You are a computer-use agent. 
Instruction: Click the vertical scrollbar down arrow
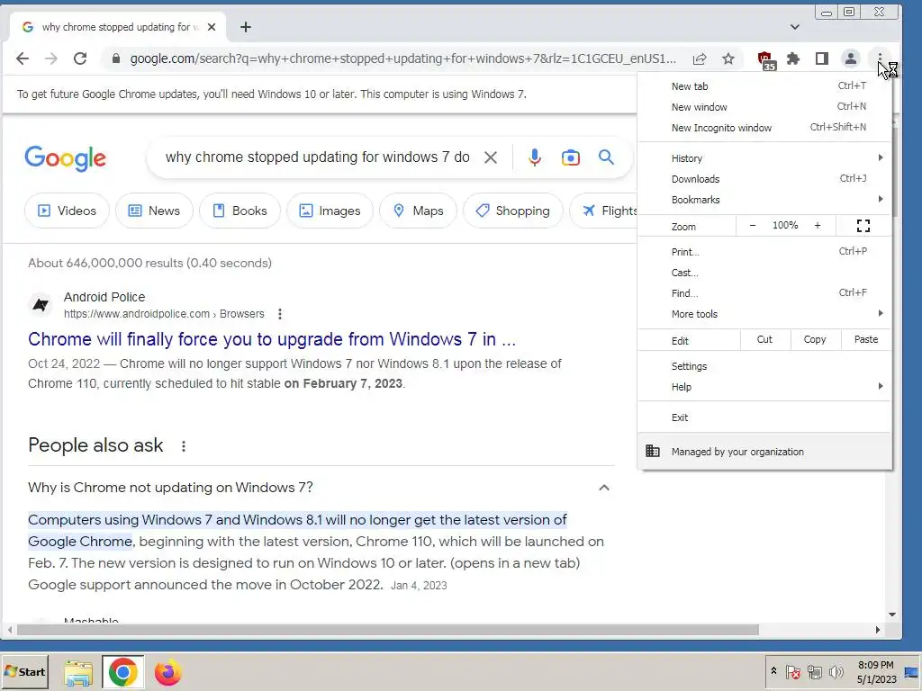tap(892, 615)
